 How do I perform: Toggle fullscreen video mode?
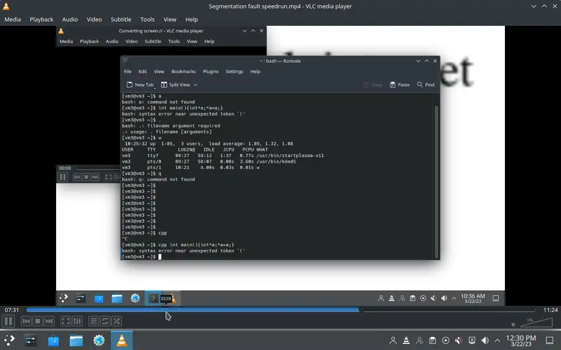65,321
